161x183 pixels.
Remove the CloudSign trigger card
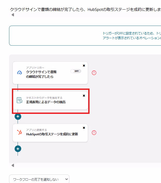[x=84, y=66]
